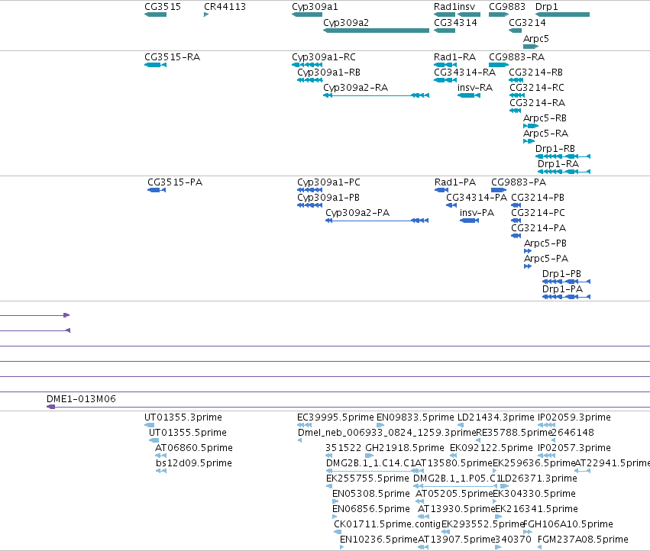The width and height of the screenshot is (650, 551).
Task: Click the CG34314 gene label
Action: click(455, 23)
